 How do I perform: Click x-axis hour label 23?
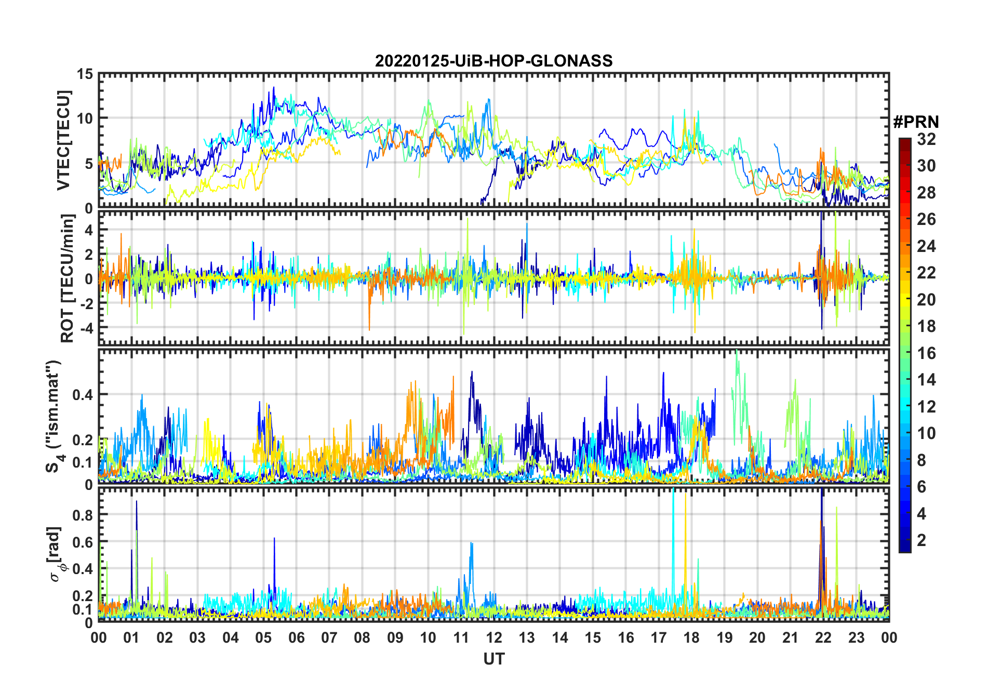856,637
